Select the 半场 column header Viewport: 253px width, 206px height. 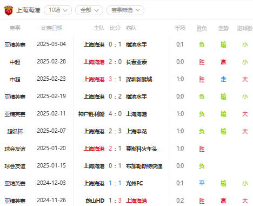coord(180,28)
